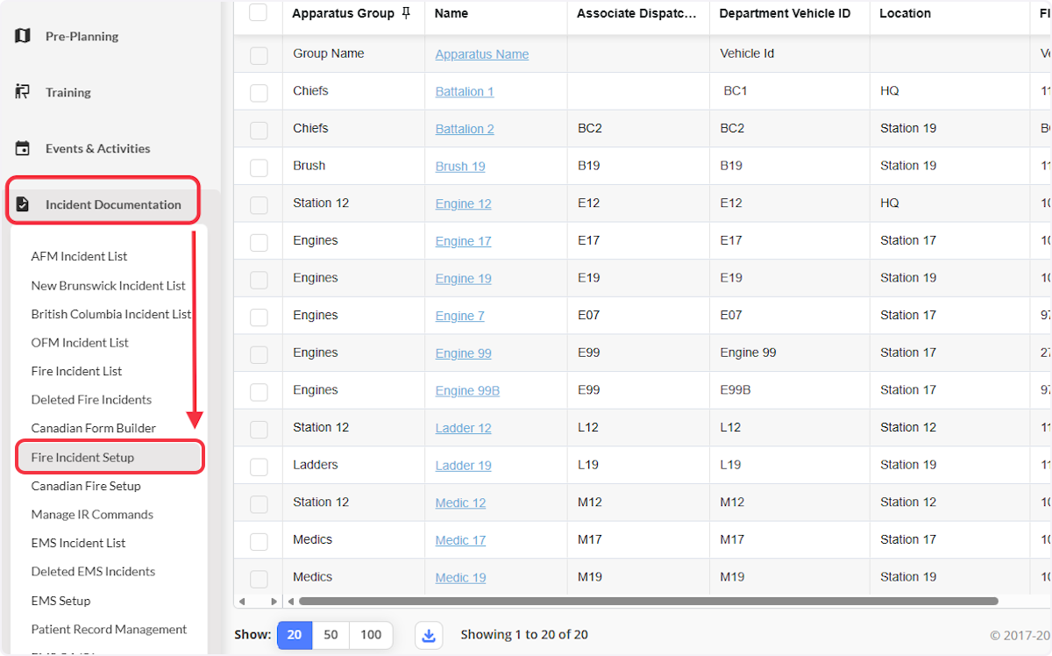Check the box for Engine 99B row
Image resolution: width=1052 pixels, height=656 pixels.
point(258,392)
